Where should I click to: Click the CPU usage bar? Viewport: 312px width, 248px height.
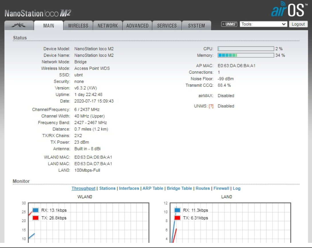pos(246,49)
